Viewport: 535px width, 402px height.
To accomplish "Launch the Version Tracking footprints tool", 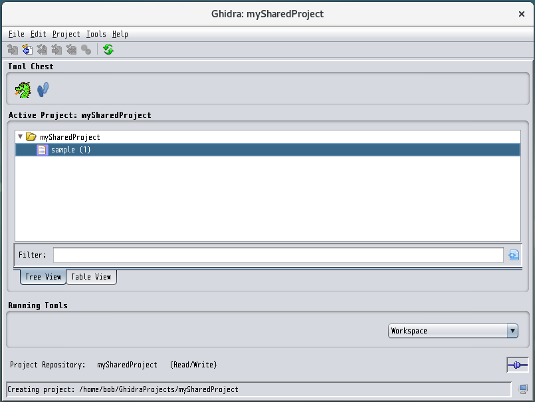I will click(x=43, y=90).
